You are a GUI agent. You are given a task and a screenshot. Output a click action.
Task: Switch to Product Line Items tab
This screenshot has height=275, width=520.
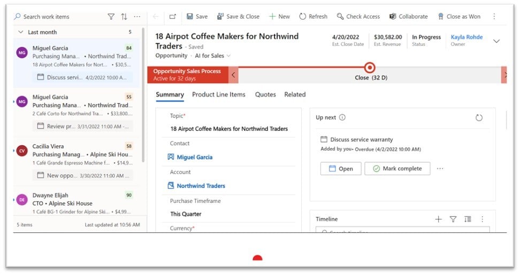pos(218,95)
